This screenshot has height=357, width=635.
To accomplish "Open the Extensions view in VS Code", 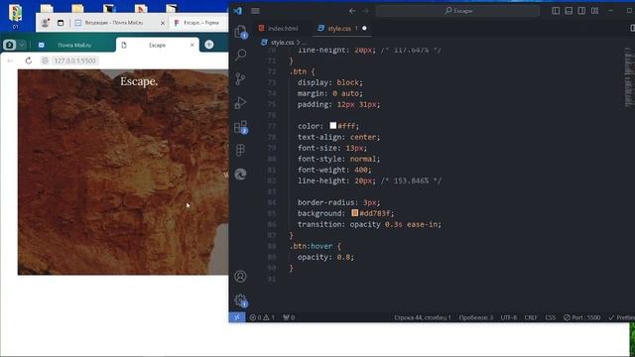I will pyautogui.click(x=240, y=127).
